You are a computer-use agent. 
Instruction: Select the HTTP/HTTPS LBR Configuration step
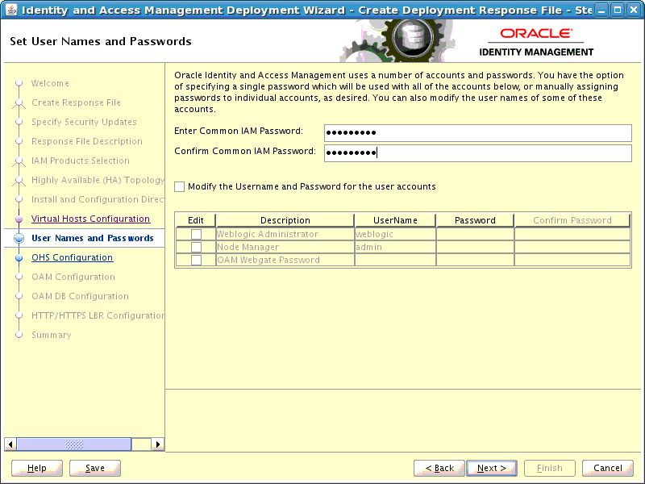coord(98,315)
